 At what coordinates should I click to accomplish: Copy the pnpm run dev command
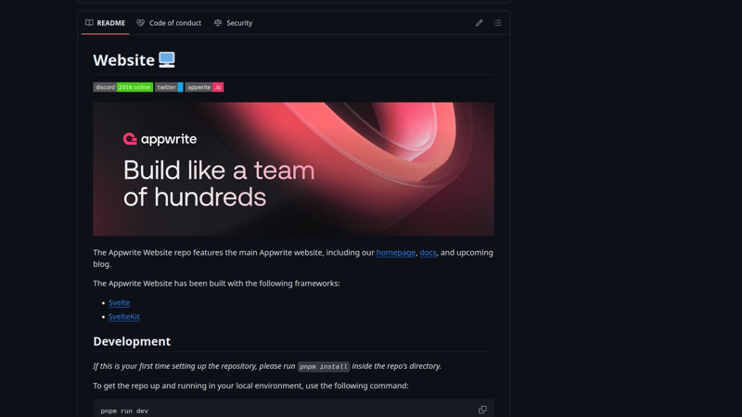coord(482,410)
